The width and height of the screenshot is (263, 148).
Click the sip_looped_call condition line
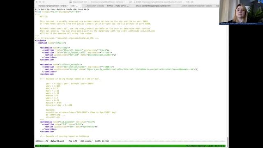point(77,53)
